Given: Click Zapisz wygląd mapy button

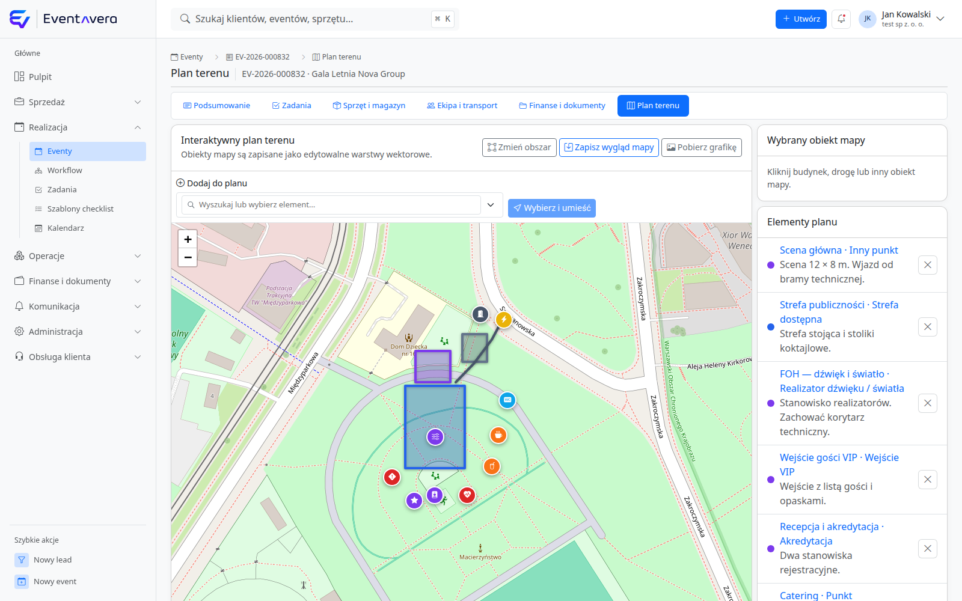Looking at the screenshot, I should (608, 147).
